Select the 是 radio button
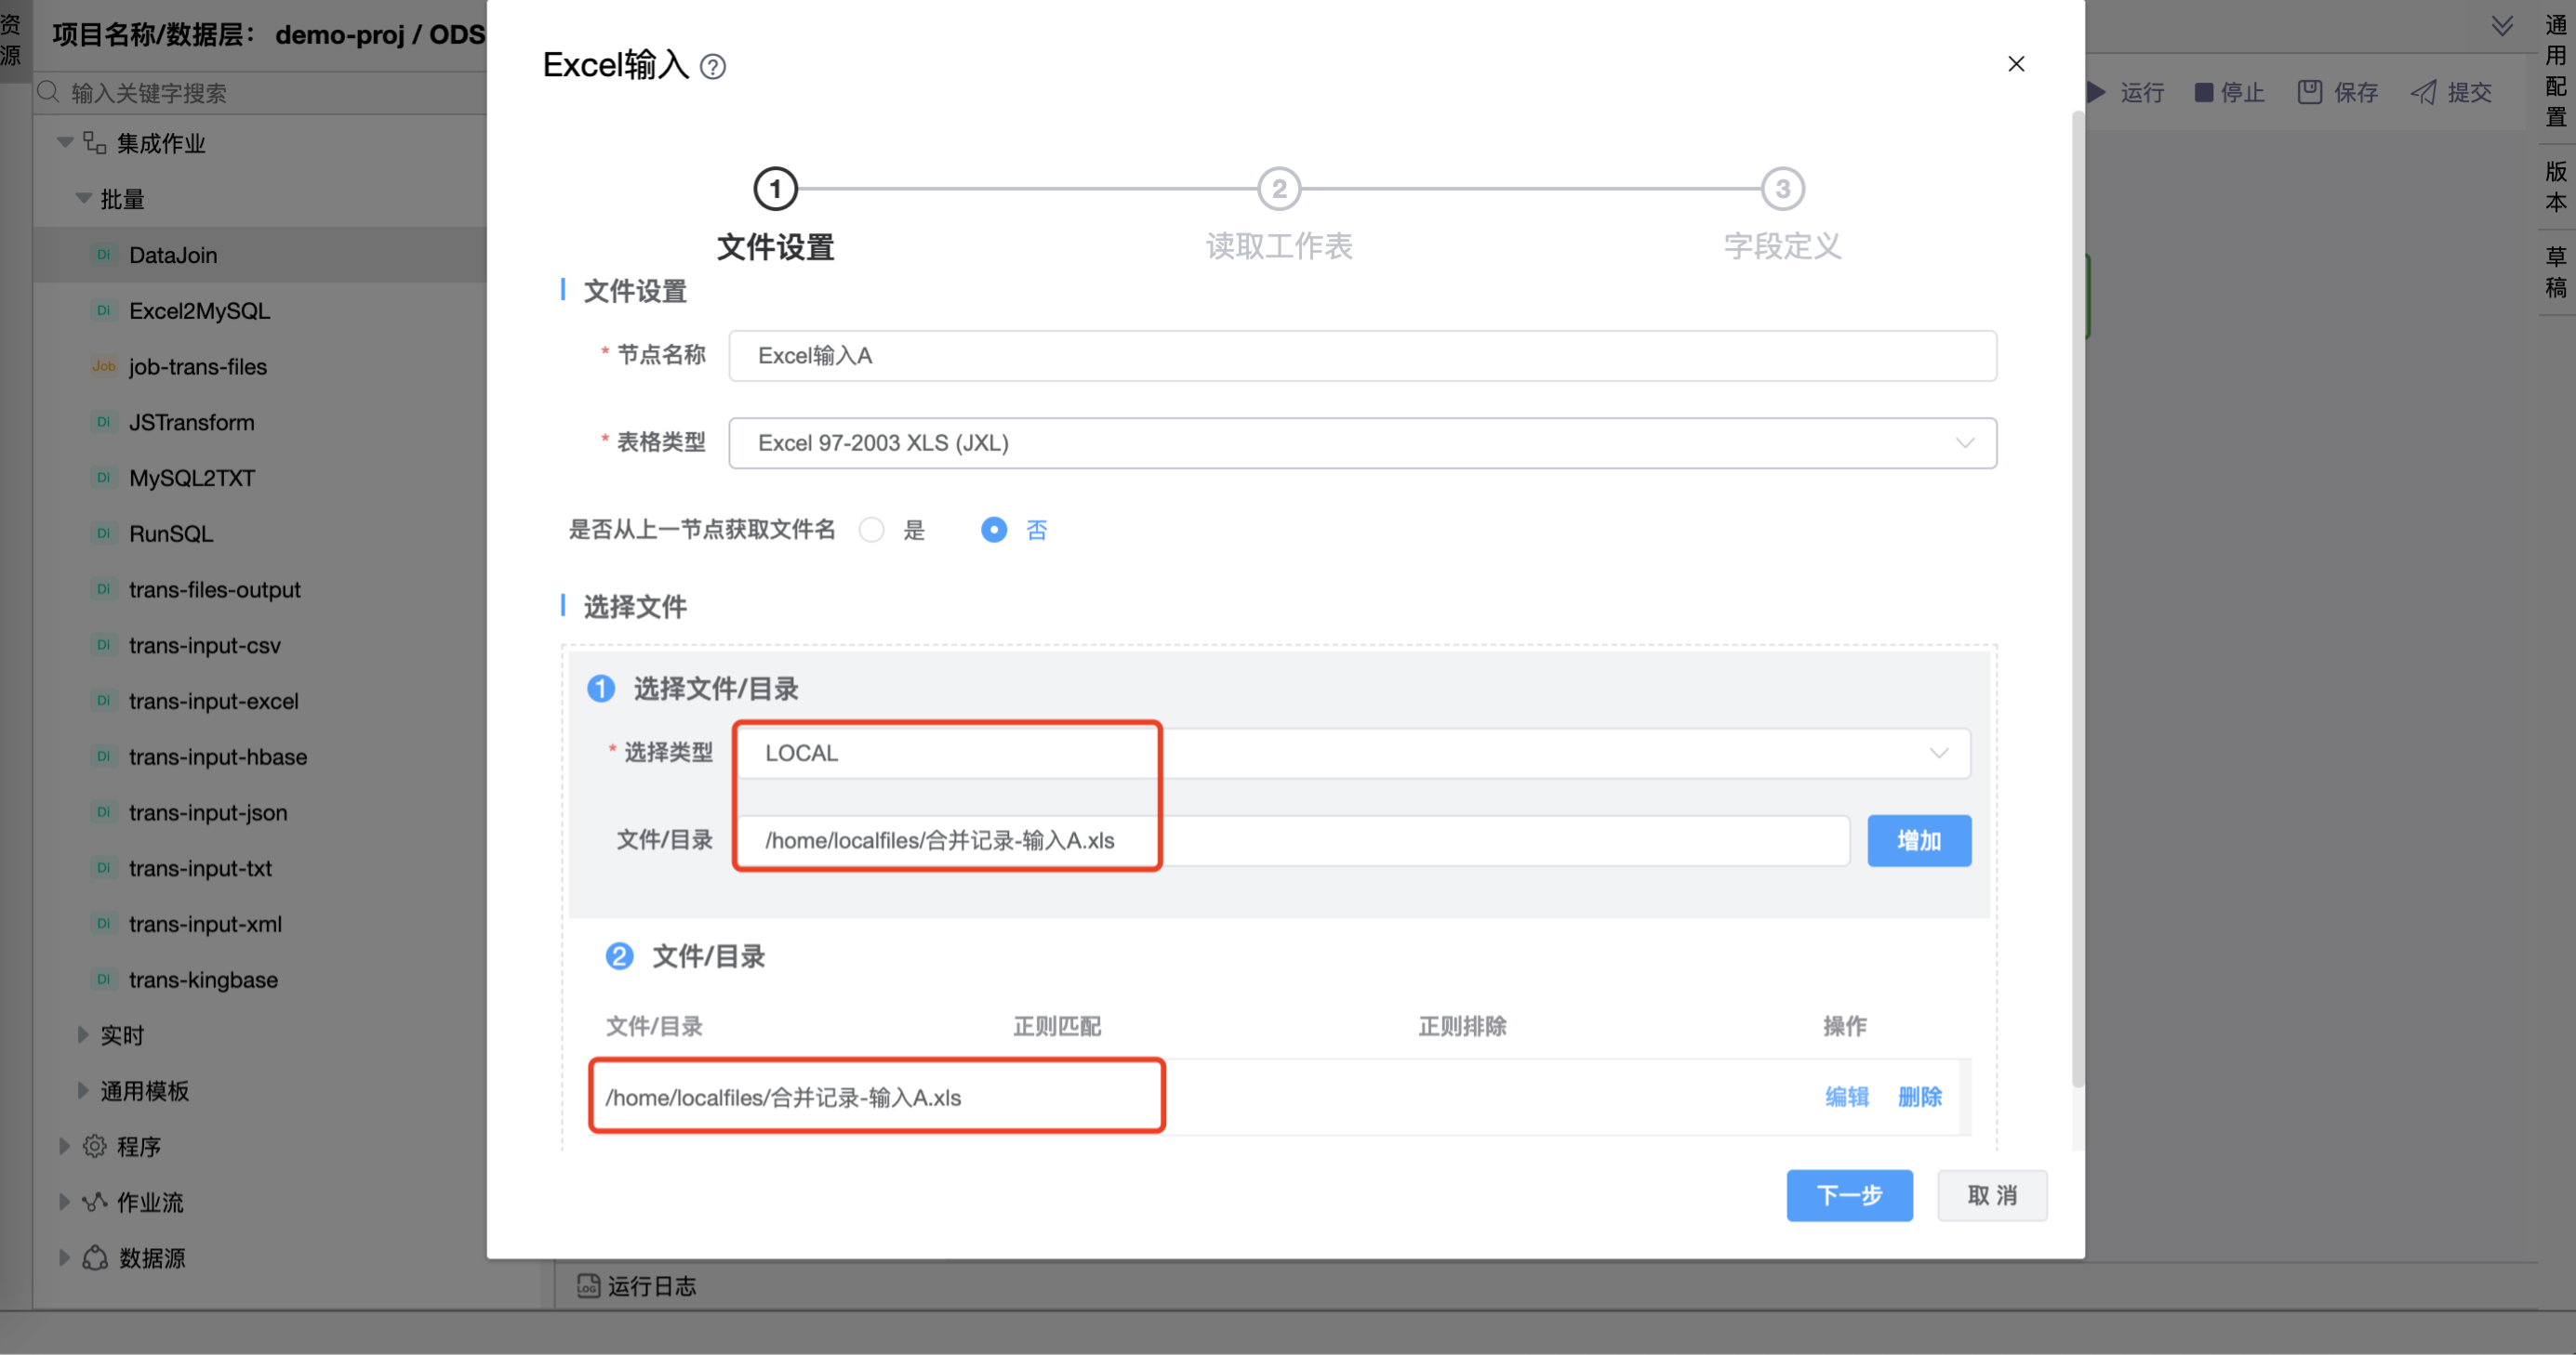 click(871, 530)
